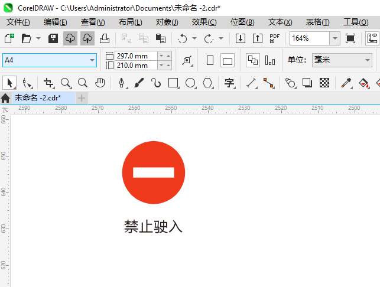The image size is (380, 287).
Task: Open the A4 page size dropdown
Action: tap(92, 60)
